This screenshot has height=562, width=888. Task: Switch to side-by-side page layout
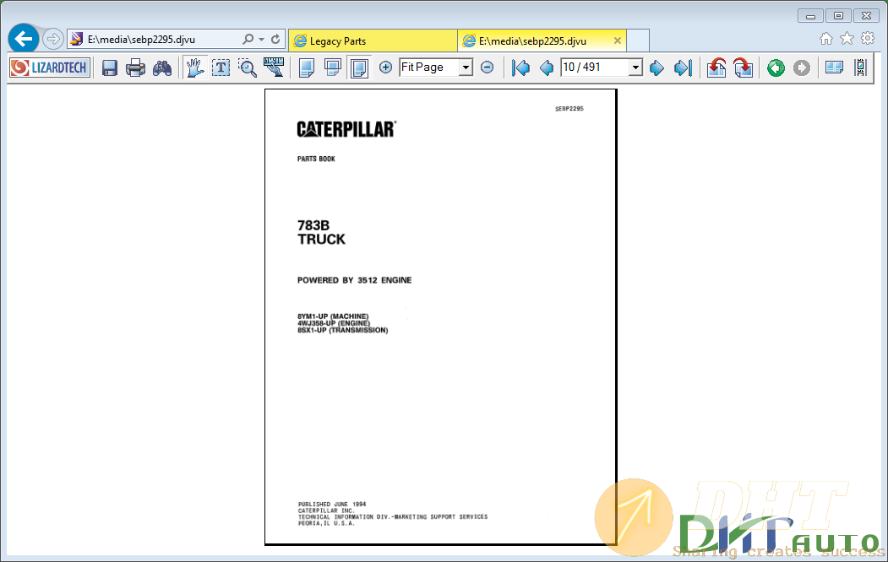(x=359, y=68)
